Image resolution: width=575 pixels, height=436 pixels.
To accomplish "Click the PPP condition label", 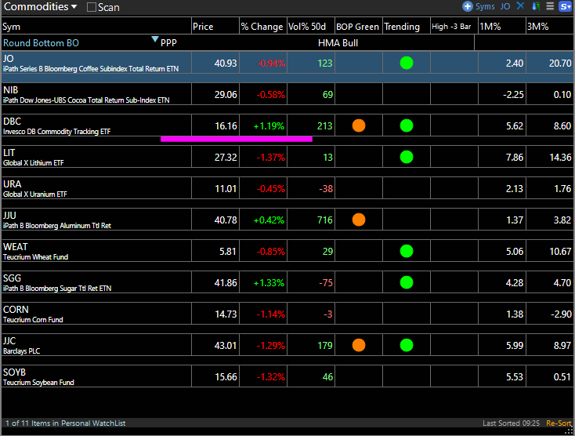I will click(168, 43).
